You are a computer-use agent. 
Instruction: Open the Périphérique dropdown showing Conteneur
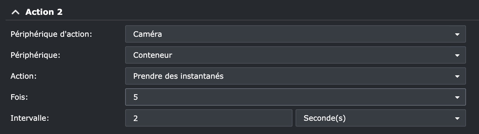click(295, 55)
